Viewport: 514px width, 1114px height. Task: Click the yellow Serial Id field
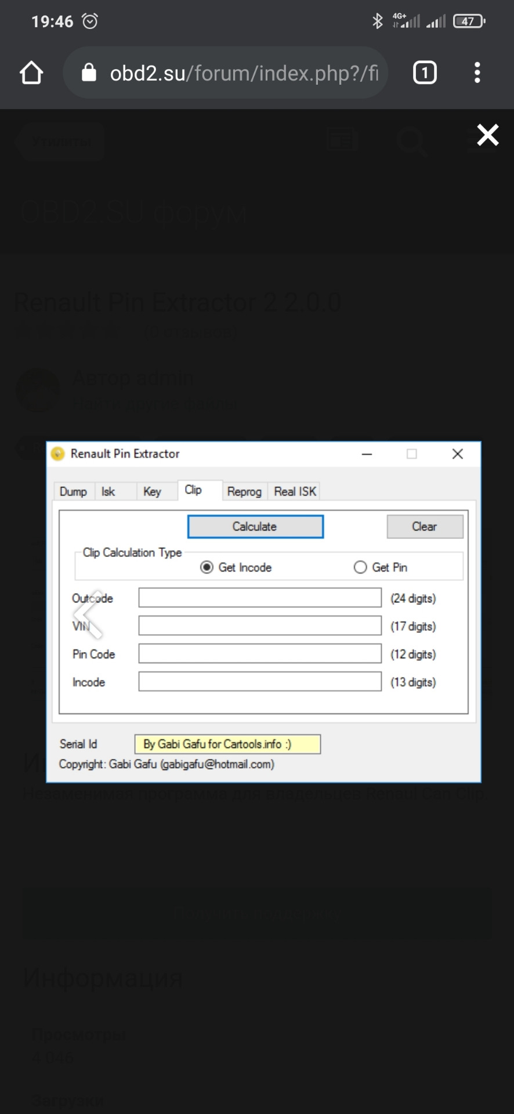[227, 744]
